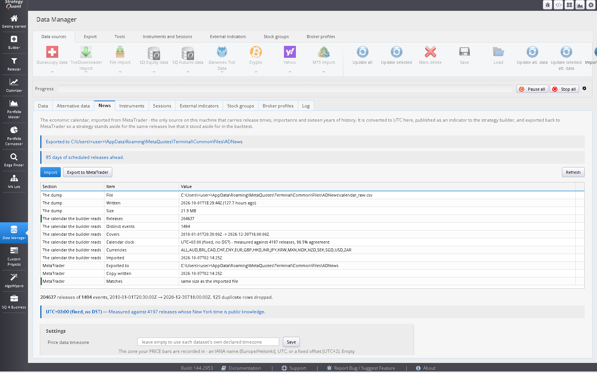The image size is (597, 373).
Task: Open the Retester module
Action: [14, 64]
